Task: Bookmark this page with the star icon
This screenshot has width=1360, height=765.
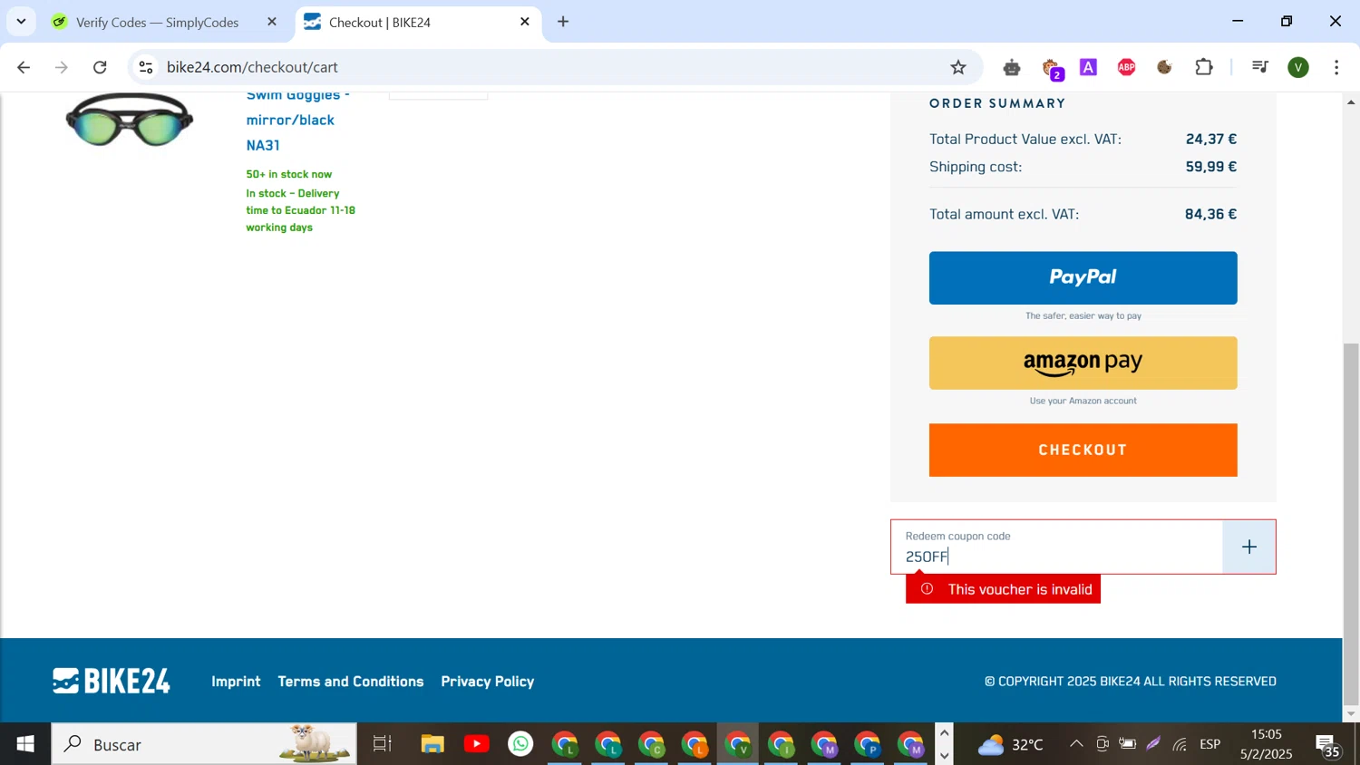Action: pos(958,67)
